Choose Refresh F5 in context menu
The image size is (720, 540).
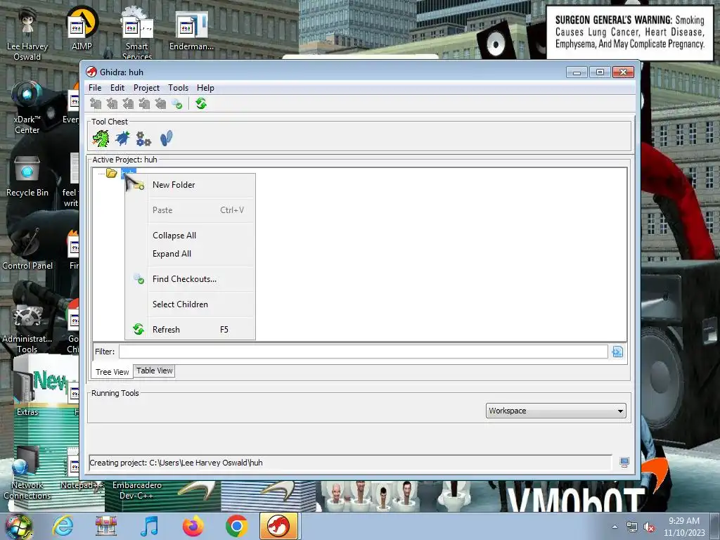(x=190, y=330)
